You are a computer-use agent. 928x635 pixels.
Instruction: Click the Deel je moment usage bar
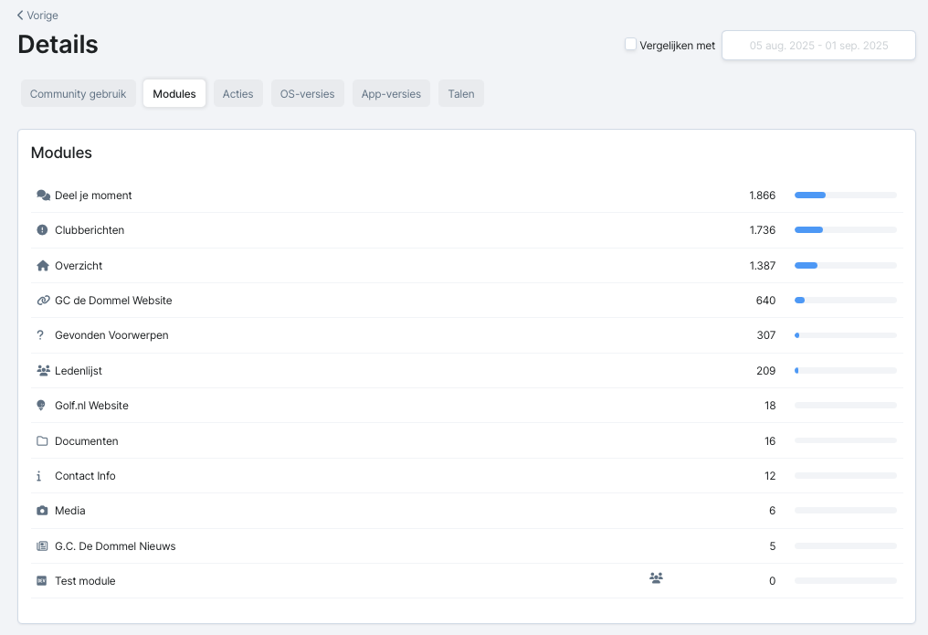point(845,196)
